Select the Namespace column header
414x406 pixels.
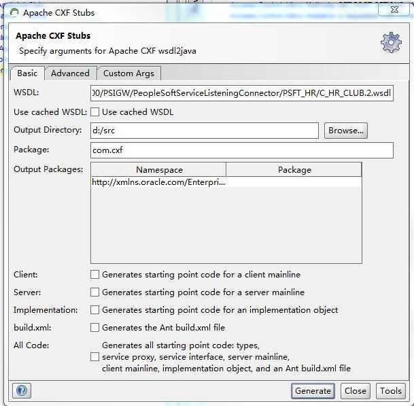[x=158, y=170]
